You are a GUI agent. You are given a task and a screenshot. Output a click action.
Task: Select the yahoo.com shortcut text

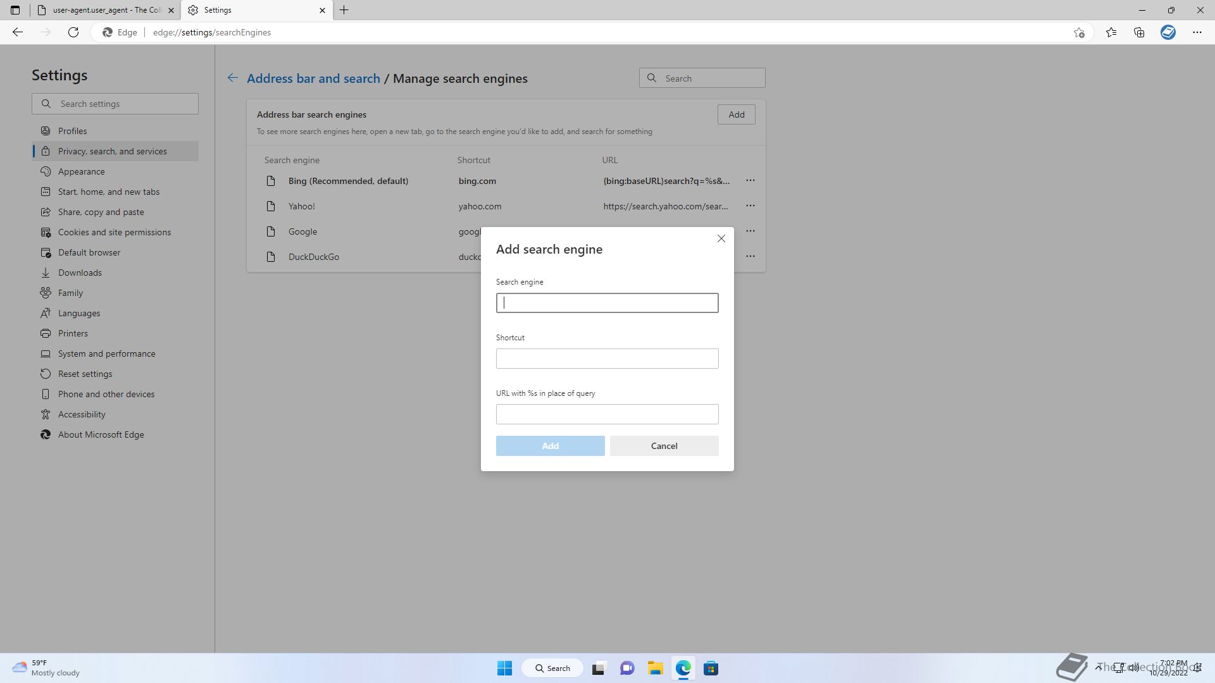coord(480,206)
